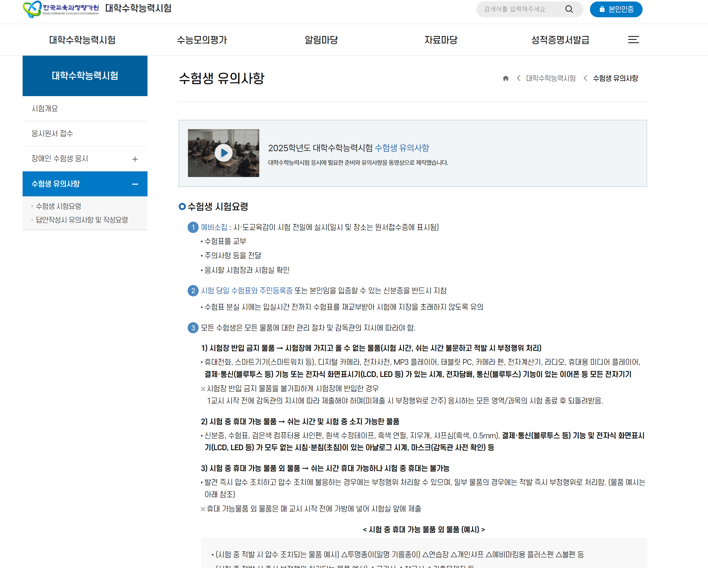Click the search magnifier icon
The image size is (708, 568).
click(x=569, y=9)
